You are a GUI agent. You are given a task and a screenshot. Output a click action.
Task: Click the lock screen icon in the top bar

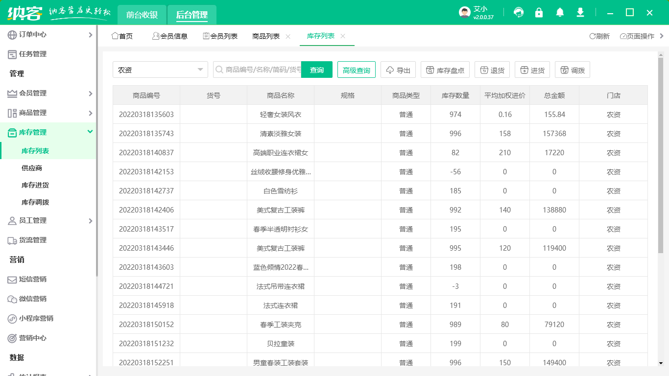click(539, 12)
